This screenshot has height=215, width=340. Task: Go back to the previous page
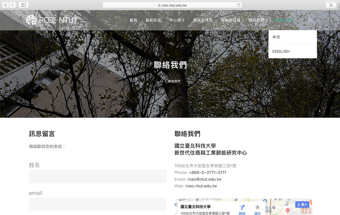pyautogui.click(x=5, y=5)
